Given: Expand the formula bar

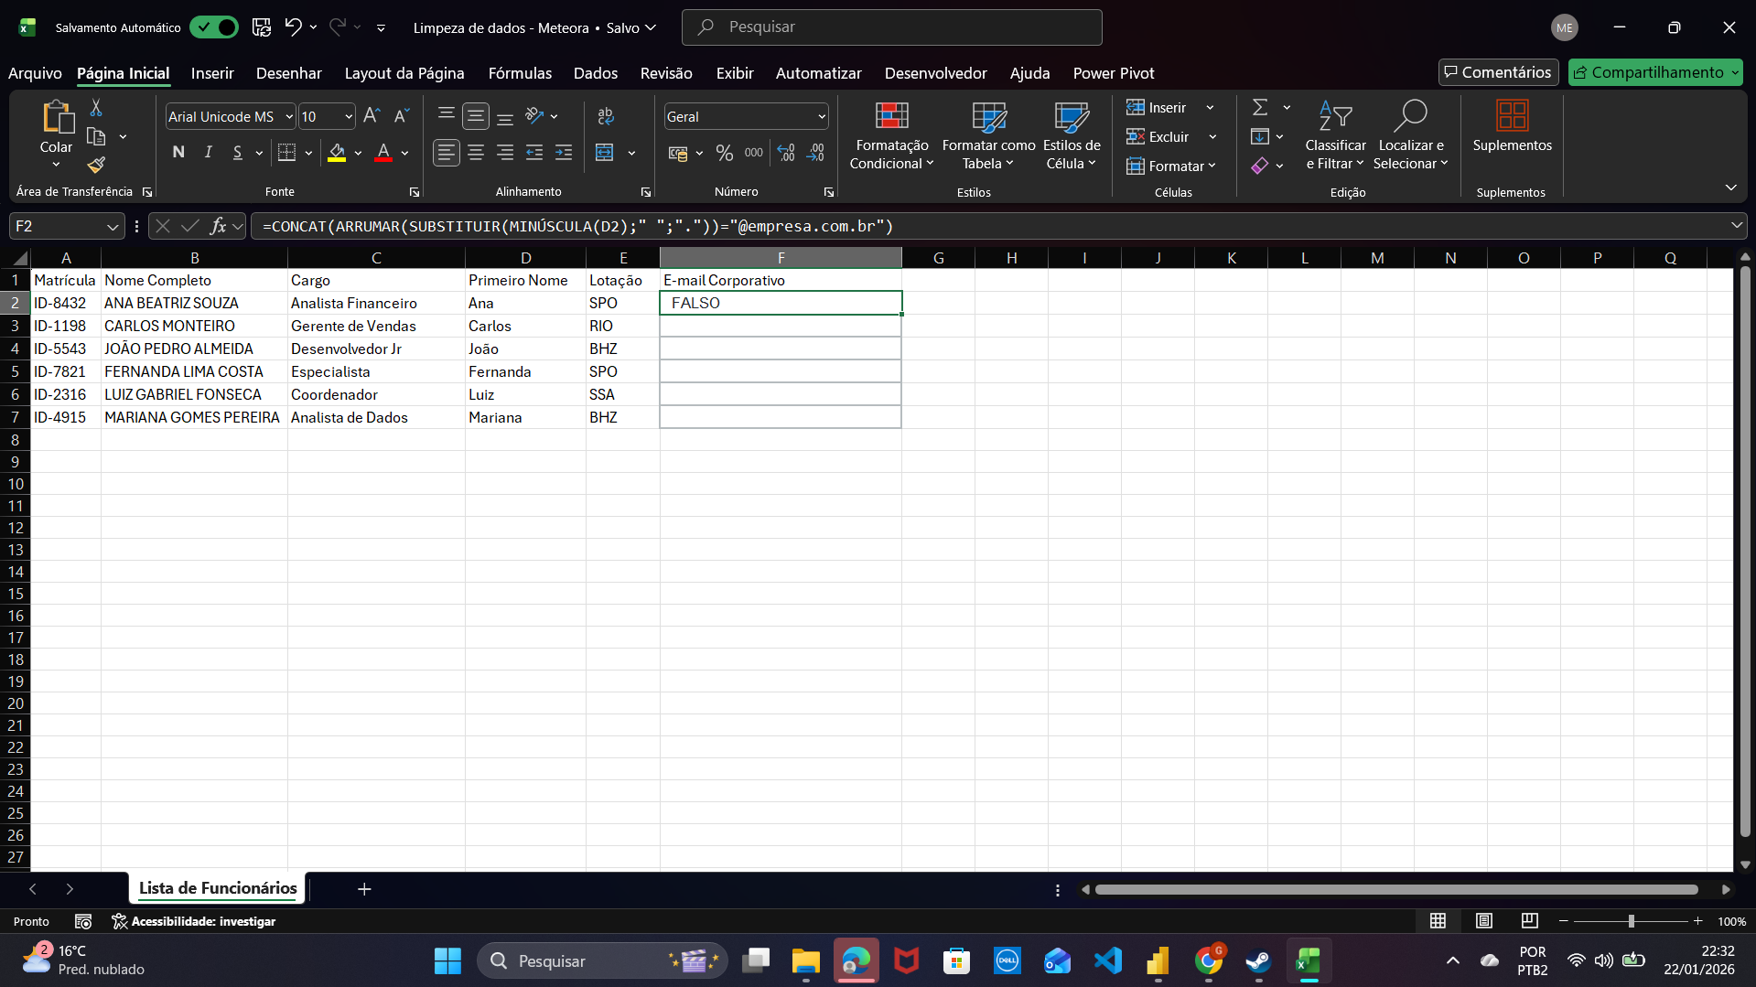Looking at the screenshot, I should tap(1736, 226).
